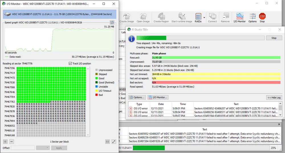Click the plus zoom button under block map
The image size is (285, 153).
(5, 142)
